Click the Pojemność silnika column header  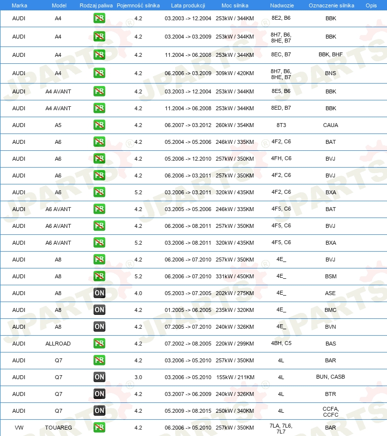pyautogui.click(x=138, y=5)
